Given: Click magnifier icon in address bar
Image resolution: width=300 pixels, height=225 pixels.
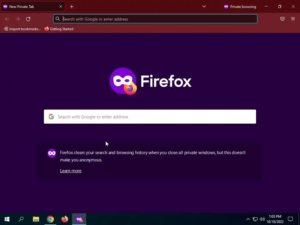Looking at the screenshot, I should [x=58, y=19].
